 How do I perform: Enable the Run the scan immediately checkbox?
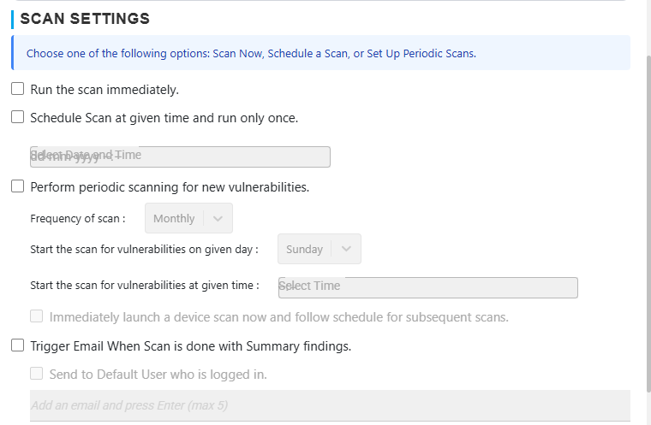click(17, 89)
